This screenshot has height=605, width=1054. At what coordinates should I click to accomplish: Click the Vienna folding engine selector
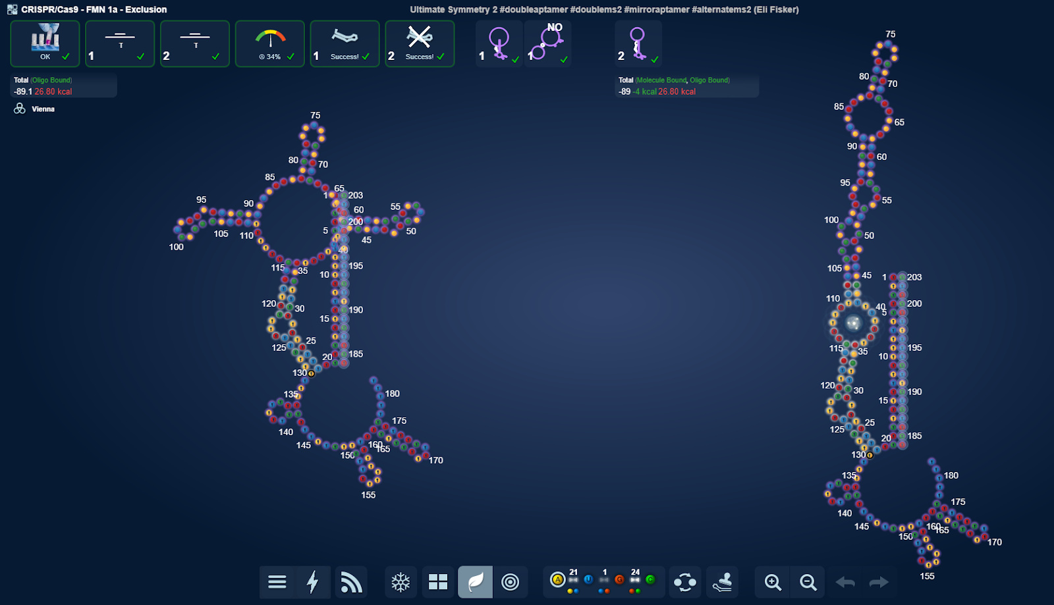34,109
